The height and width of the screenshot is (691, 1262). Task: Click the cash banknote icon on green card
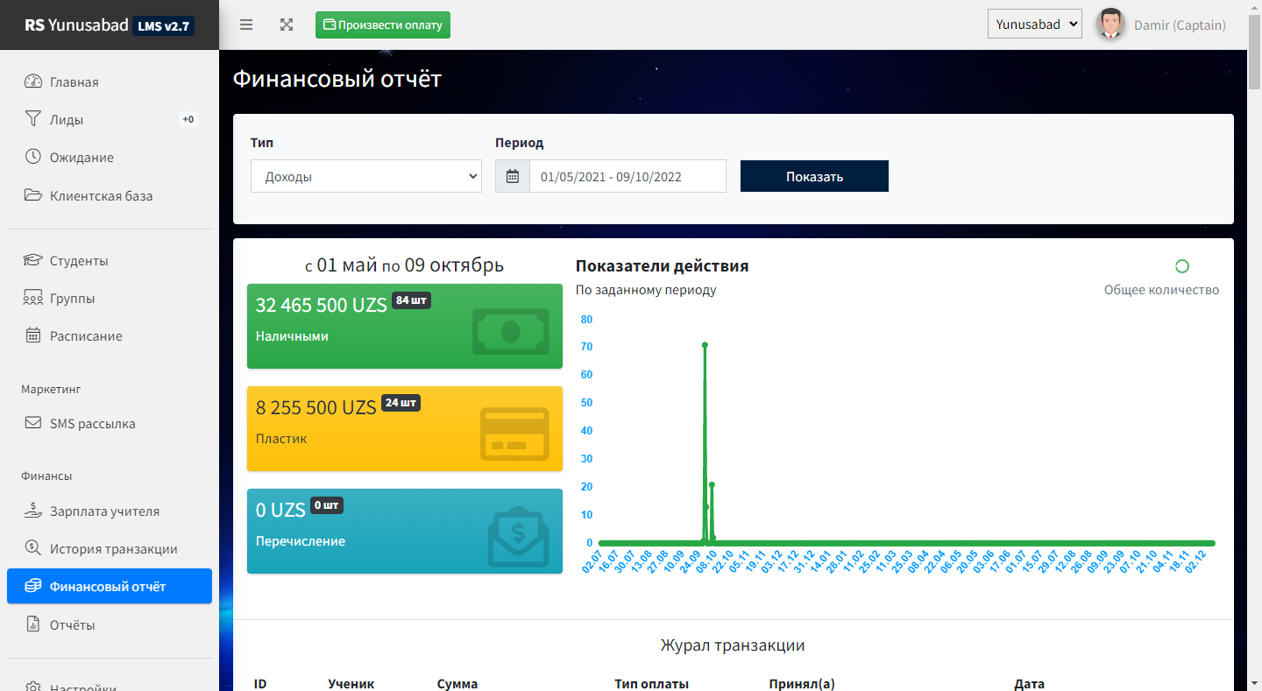pos(510,331)
